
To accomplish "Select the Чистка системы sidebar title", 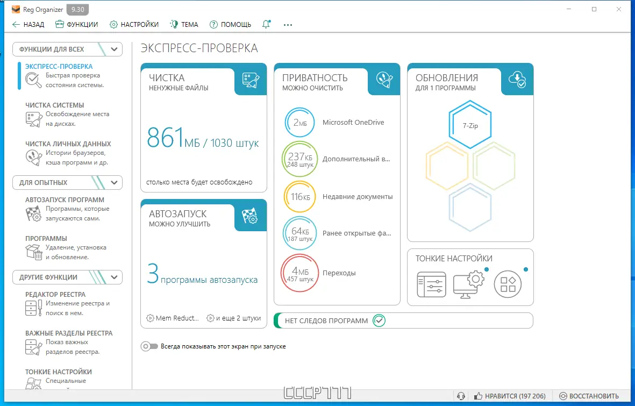I will (x=55, y=105).
